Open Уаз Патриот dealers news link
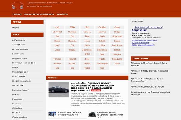The height and width of the screenshot is (120, 181). coord(110,113)
